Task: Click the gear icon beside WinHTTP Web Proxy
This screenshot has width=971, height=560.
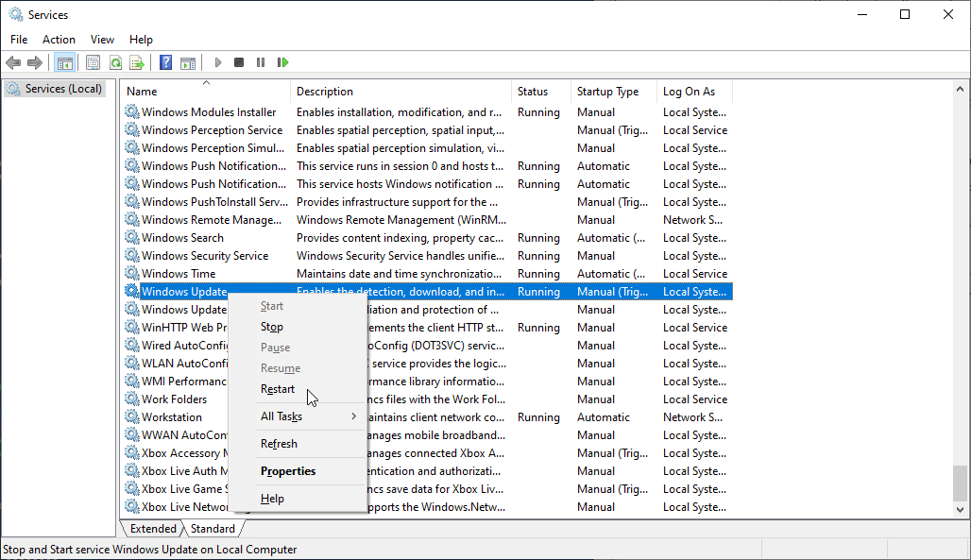Action: click(132, 327)
